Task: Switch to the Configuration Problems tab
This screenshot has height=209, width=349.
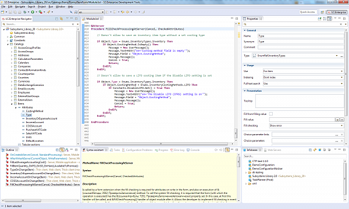Action: tap(137, 150)
